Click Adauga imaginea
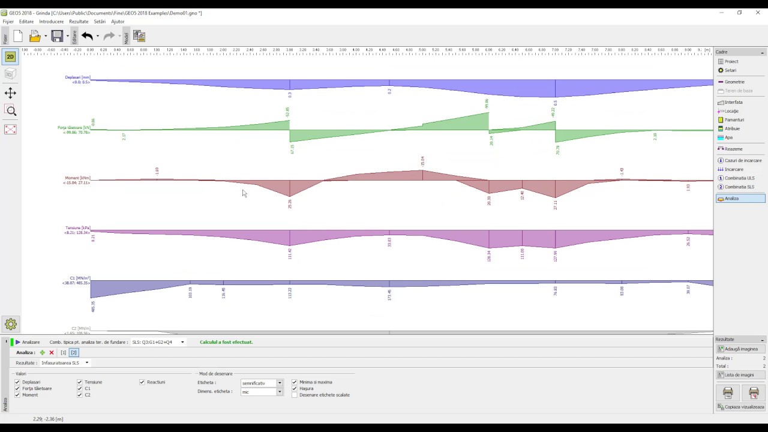The image size is (768, 432). 740,349
